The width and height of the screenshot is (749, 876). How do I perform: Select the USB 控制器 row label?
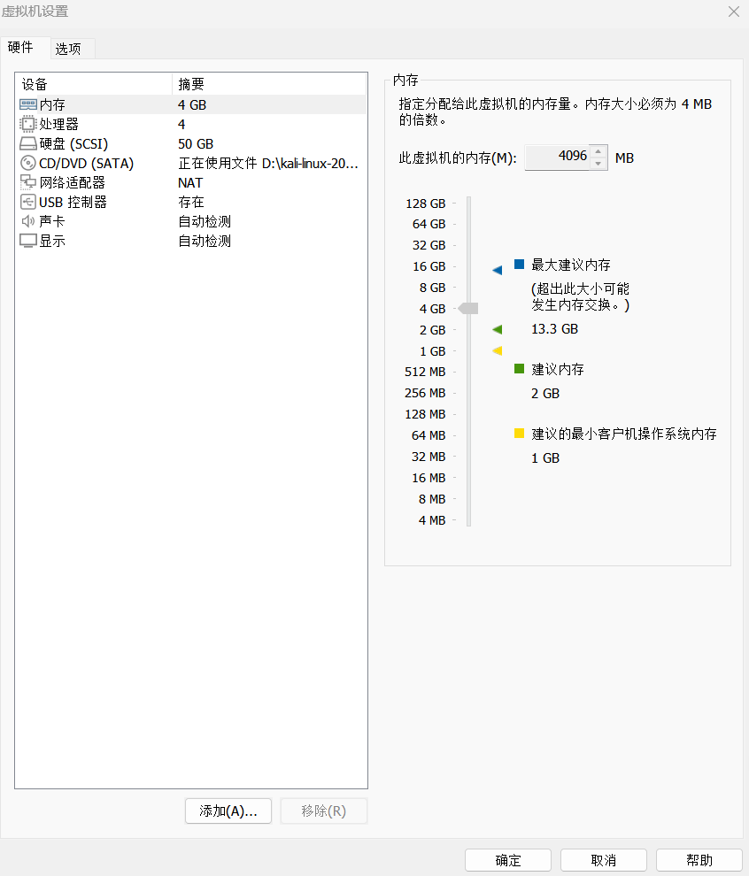coord(73,202)
